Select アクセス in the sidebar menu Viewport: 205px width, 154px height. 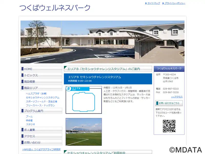pos(41,136)
